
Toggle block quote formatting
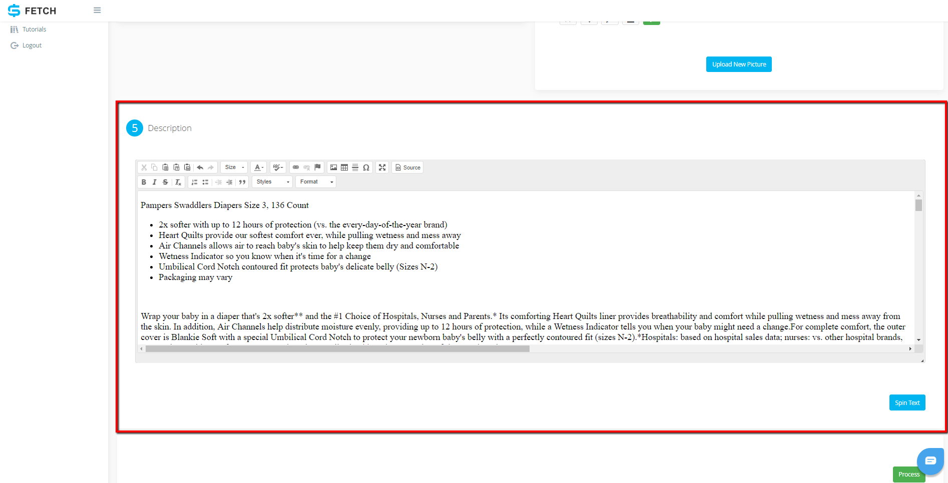click(x=242, y=182)
